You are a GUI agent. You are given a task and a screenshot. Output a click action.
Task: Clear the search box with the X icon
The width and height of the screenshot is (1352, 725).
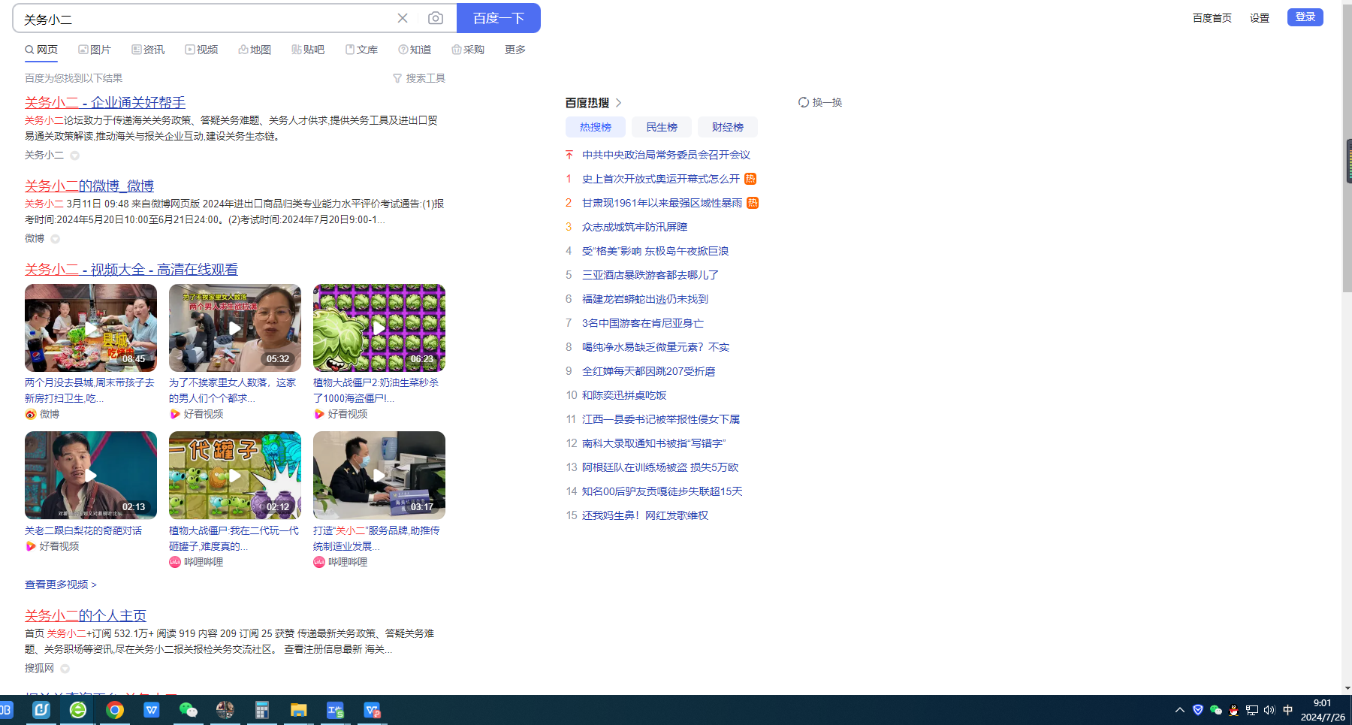pyautogui.click(x=403, y=18)
